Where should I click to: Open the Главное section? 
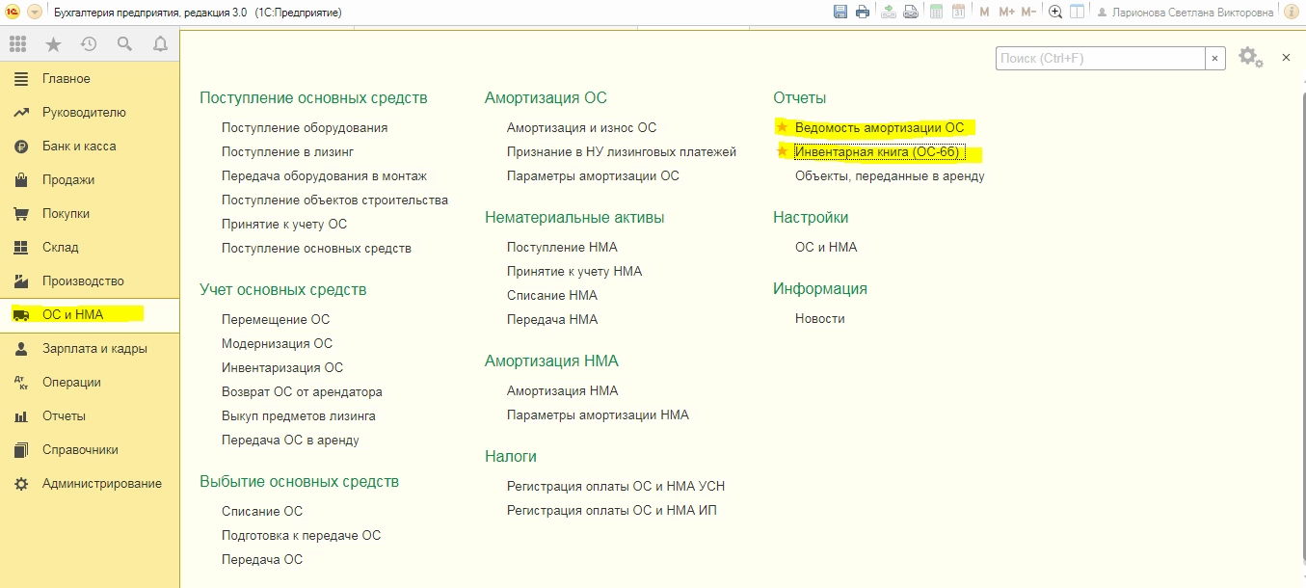[90, 78]
